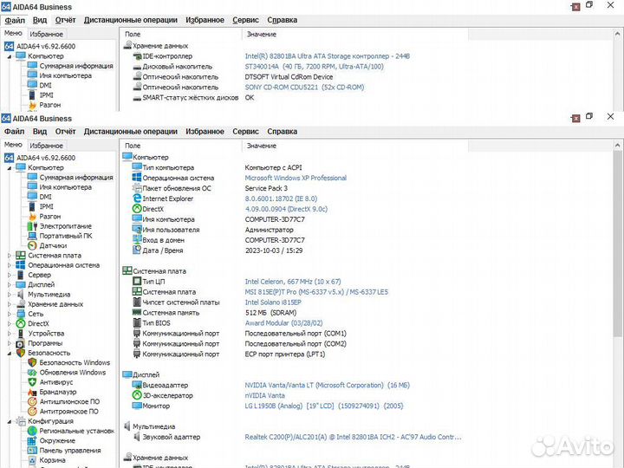Click the 3D-акселератор Xbox icon
Viewport: 624px width, 468px height.
click(137, 395)
